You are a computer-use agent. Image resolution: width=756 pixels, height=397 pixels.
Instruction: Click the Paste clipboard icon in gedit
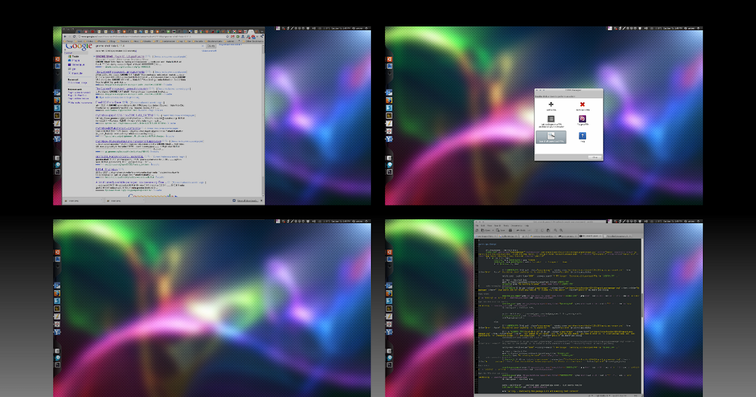547,230
